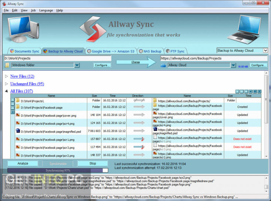Viewport: 271px width, 201px height.
Task: Switch to the FTP Sync tab
Action: (175, 51)
